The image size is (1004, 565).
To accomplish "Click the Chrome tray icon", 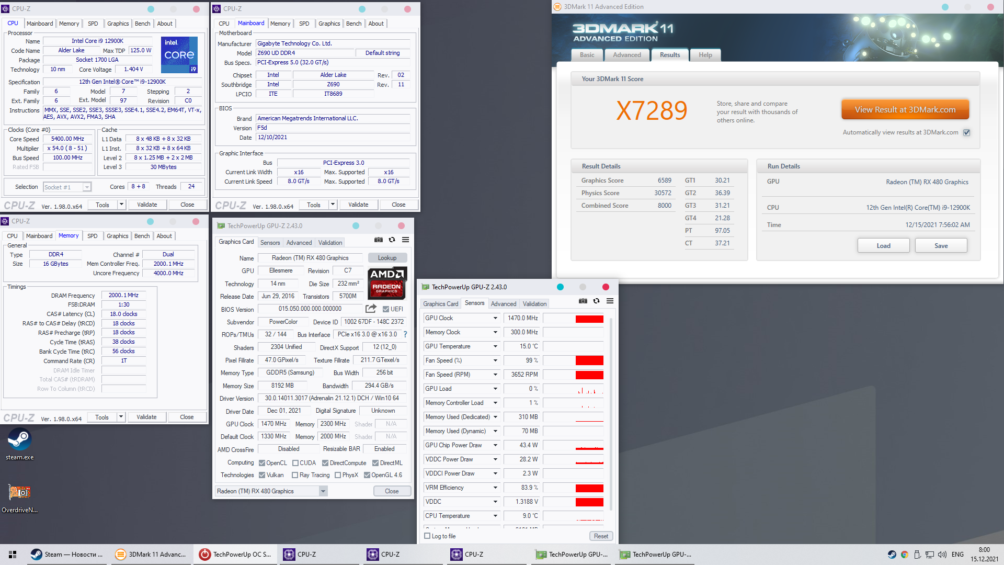I will tap(905, 555).
